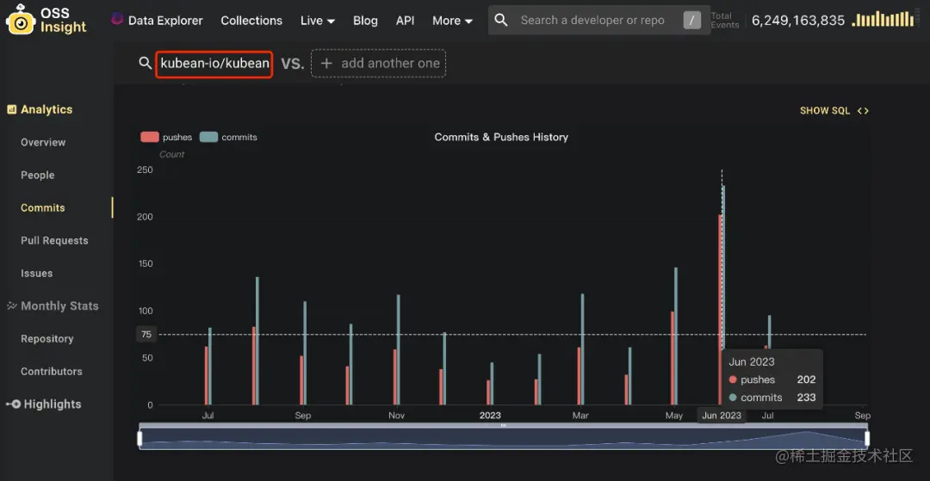Click the left handle of the range slider
The width and height of the screenshot is (930, 481).
tap(140, 439)
